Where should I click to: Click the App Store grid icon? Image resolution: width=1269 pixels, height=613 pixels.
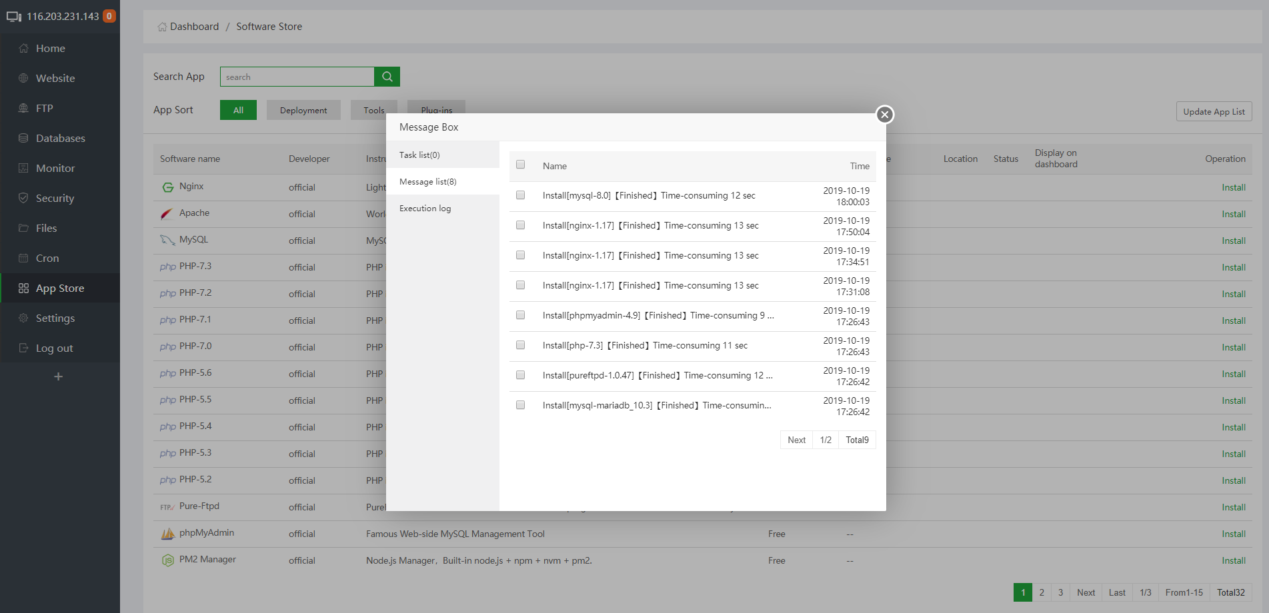[24, 289]
